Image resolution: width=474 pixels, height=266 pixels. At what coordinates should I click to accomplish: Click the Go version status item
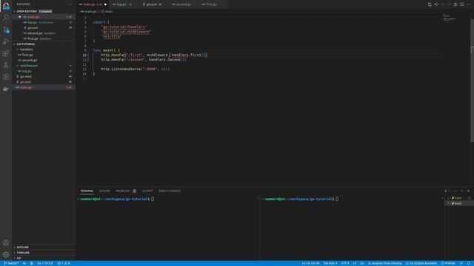point(45,263)
